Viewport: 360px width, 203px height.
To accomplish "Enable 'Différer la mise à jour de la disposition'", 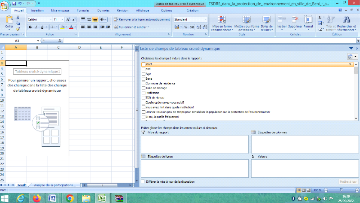I will (143, 181).
